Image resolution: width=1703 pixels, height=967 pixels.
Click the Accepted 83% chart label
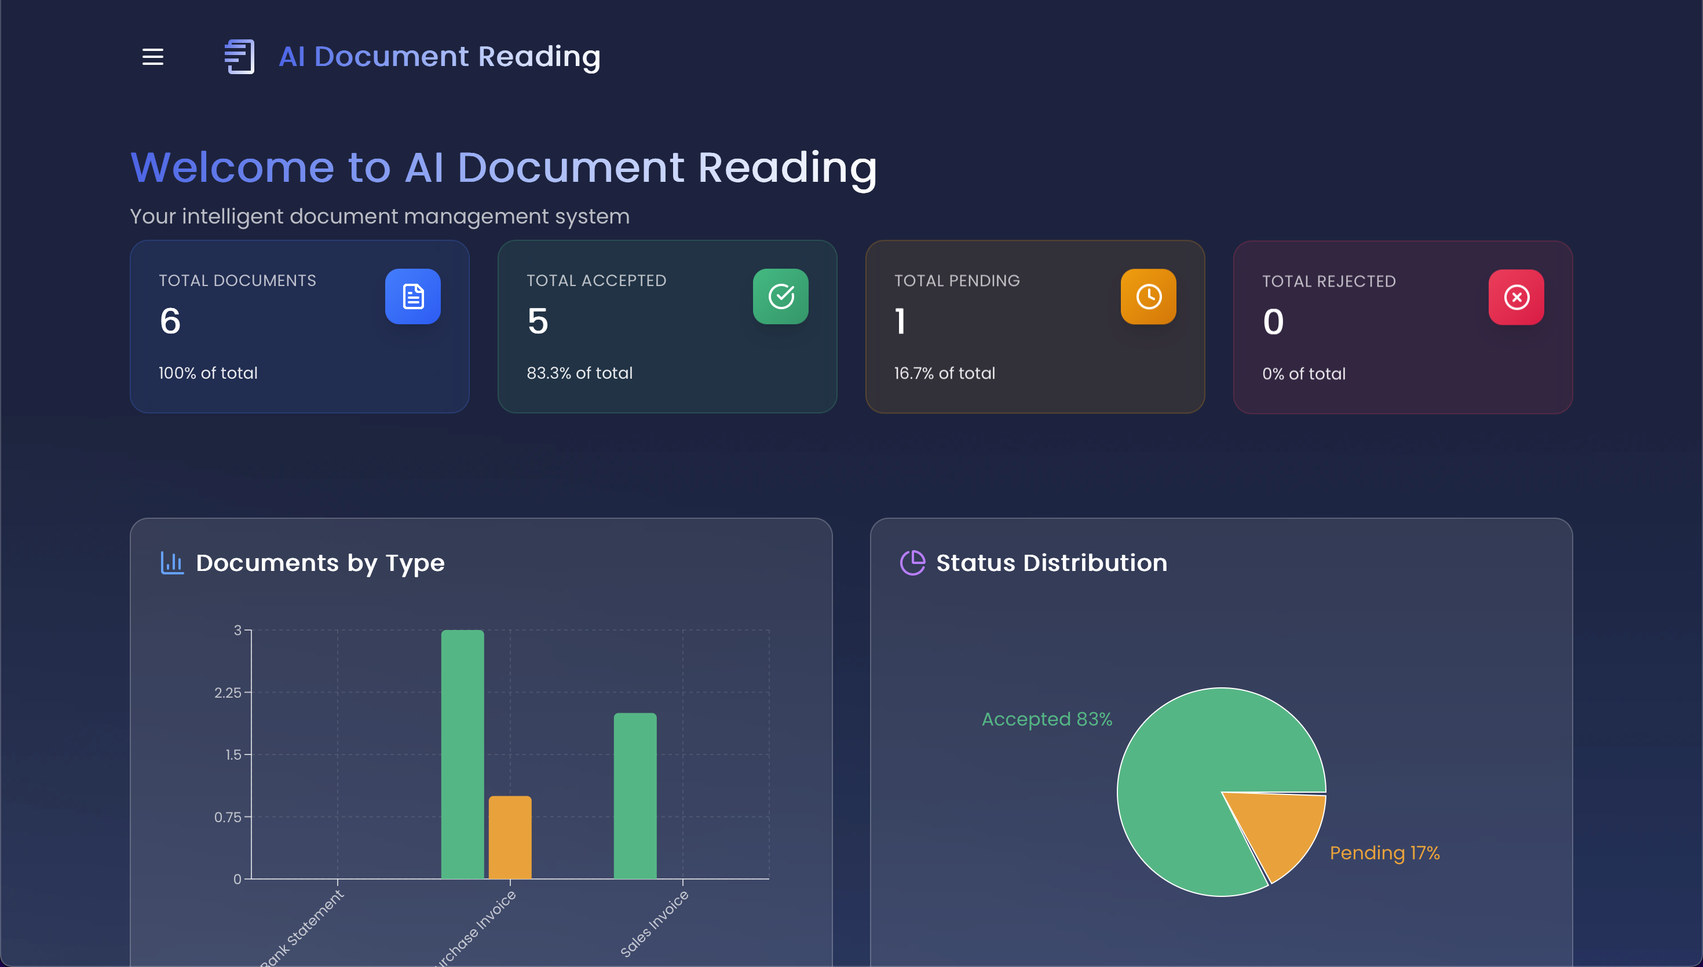click(1047, 719)
